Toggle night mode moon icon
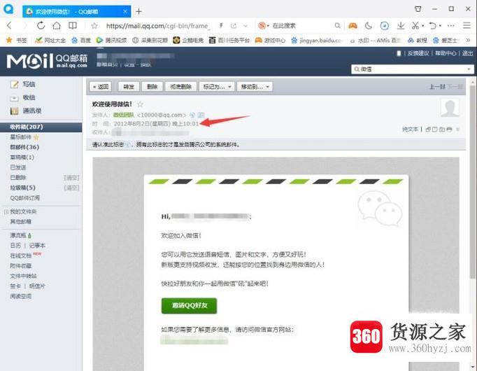Image resolution: width=477 pixels, height=371 pixels. pyautogui.click(x=369, y=26)
